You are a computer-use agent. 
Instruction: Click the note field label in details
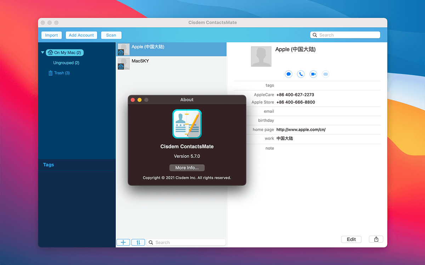coord(270,148)
